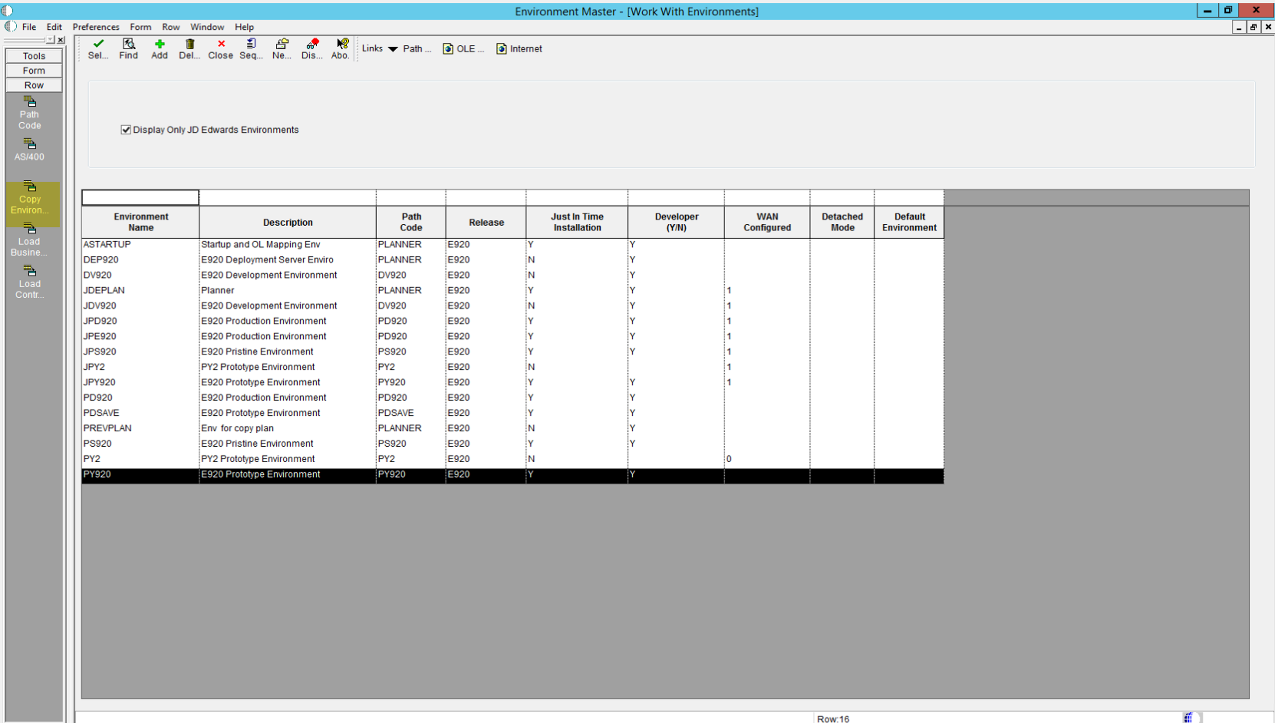This screenshot has width=1275, height=723.
Task: Select the DV920 environment row
Action: pyautogui.click(x=513, y=275)
